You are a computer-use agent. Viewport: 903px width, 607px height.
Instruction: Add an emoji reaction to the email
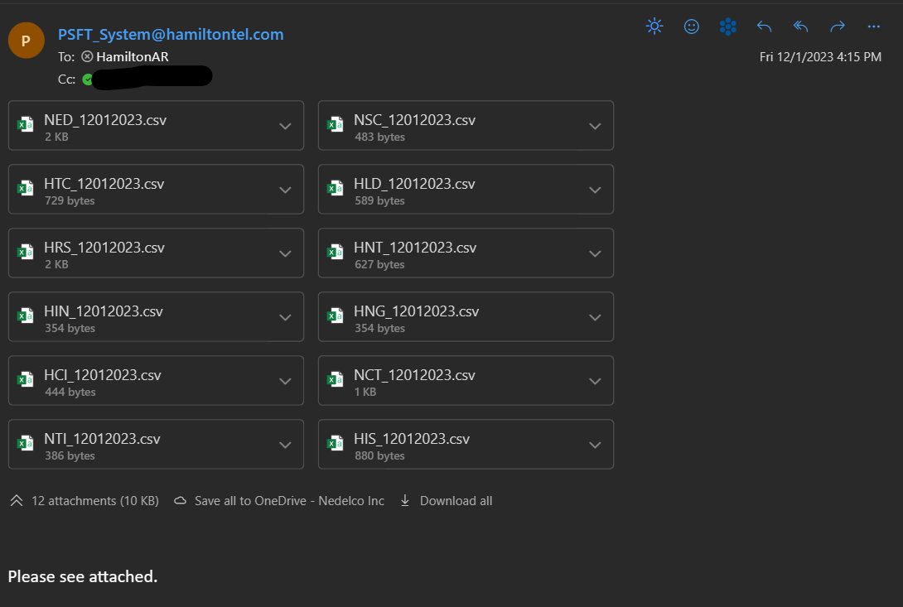click(691, 26)
